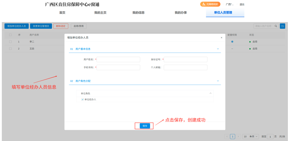Check the row checkbox for 李二
The height and width of the screenshot is (141, 288).
tap(10, 42)
